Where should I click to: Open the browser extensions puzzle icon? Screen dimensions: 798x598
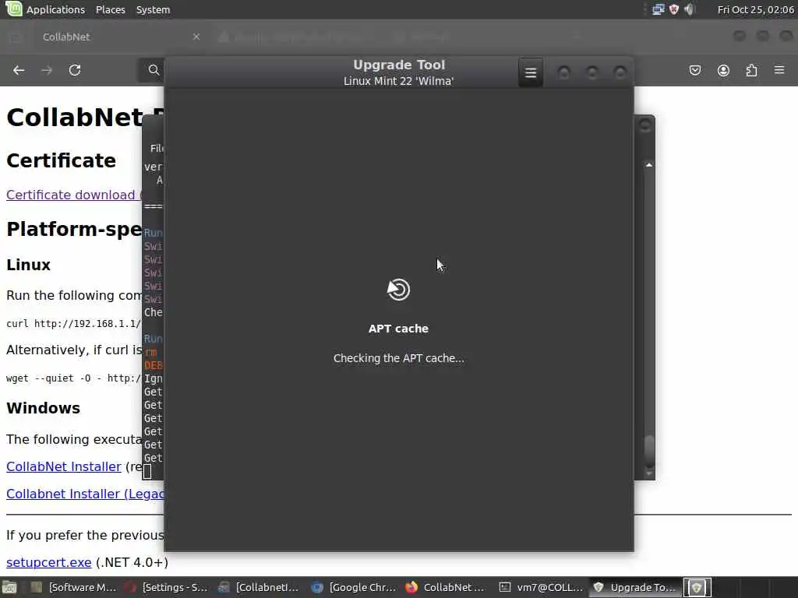coord(751,70)
